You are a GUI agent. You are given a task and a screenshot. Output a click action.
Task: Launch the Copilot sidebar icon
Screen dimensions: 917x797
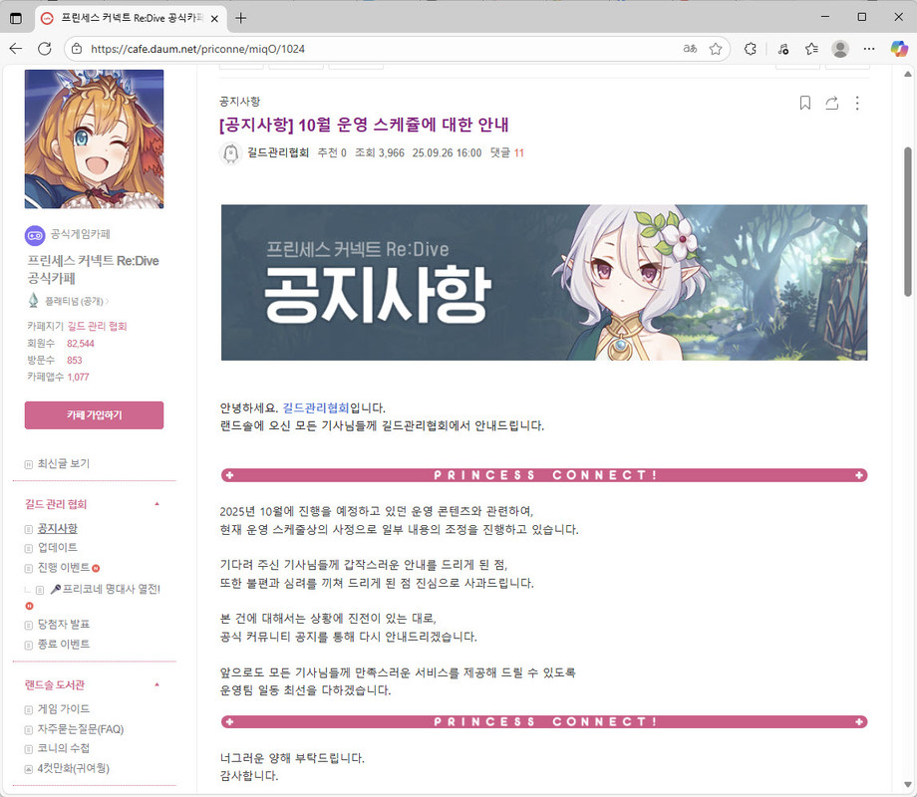[899, 49]
